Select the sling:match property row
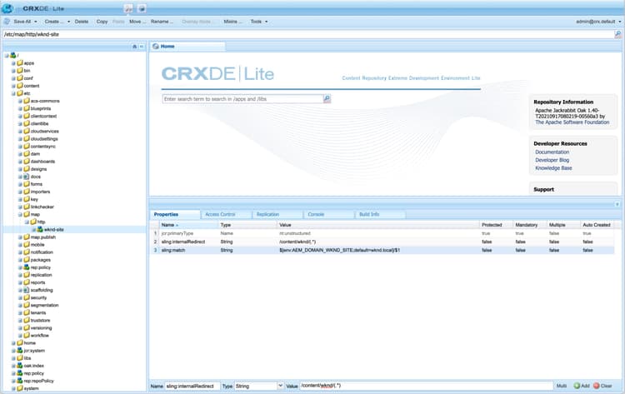Image resolution: width=625 pixels, height=394 pixels. tap(382, 250)
